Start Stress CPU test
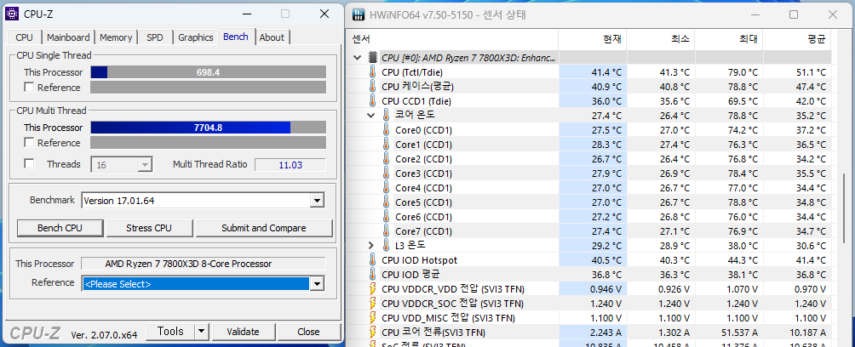The height and width of the screenshot is (347, 855). pos(149,228)
